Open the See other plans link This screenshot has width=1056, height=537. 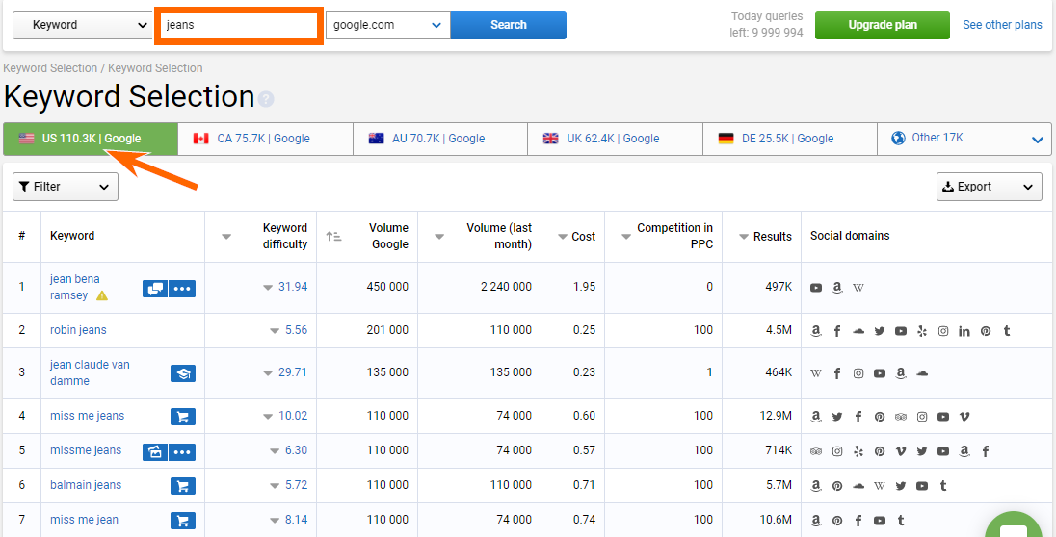[x=1002, y=25]
